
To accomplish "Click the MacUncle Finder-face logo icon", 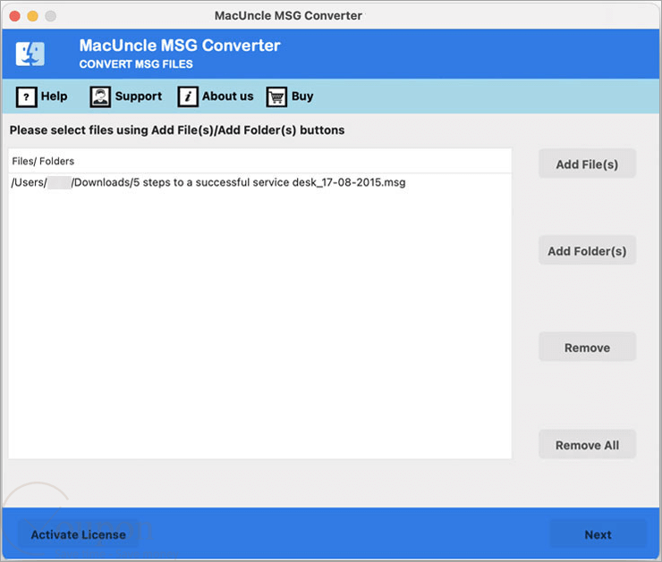I will pyautogui.click(x=30, y=54).
